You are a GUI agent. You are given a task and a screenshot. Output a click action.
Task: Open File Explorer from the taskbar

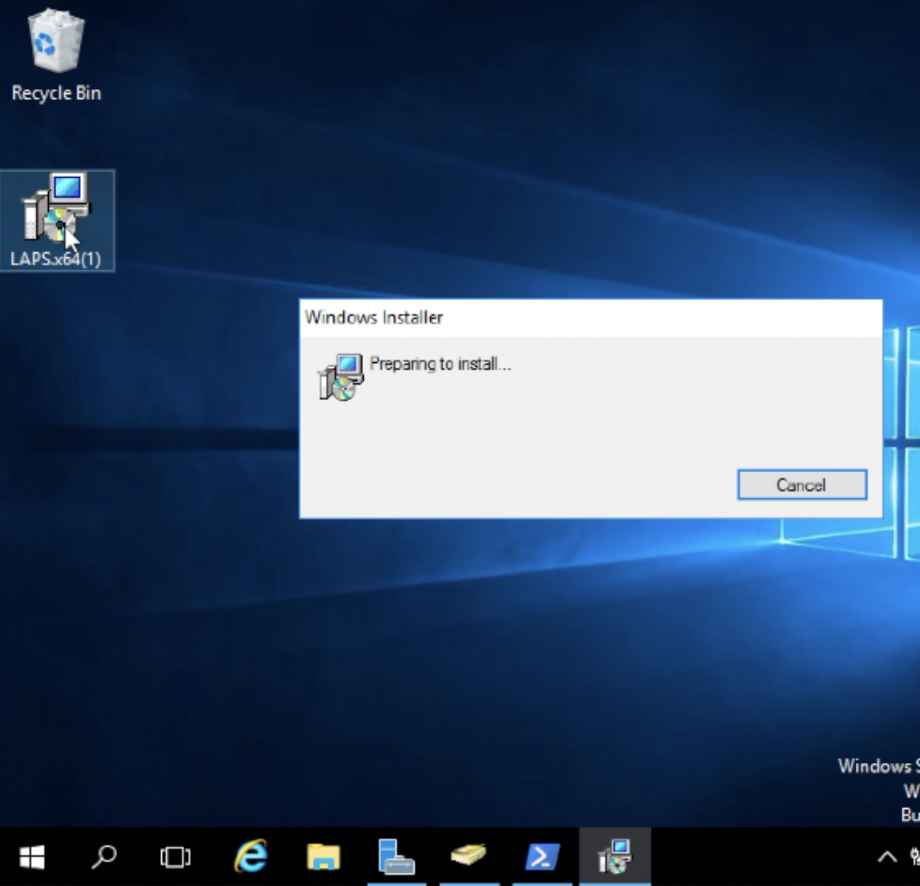pos(323,857)
